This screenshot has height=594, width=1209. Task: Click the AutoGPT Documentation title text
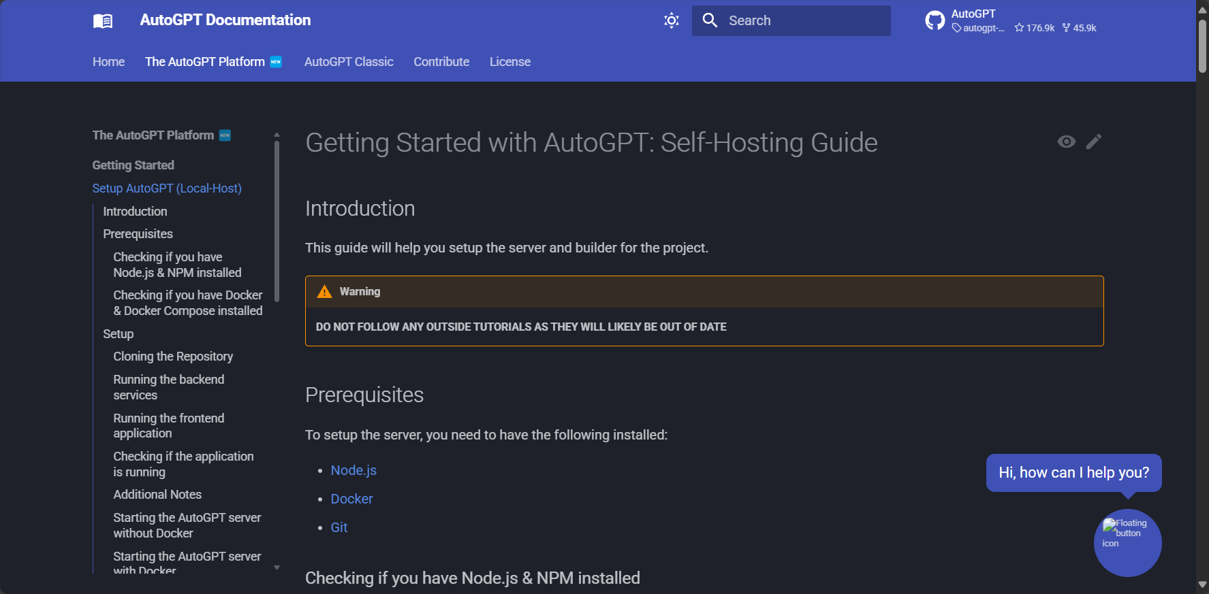[x=225, y=20]
